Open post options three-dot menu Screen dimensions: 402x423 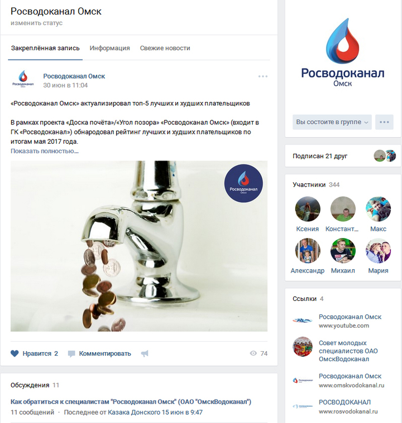pyautogui.click(x=263, y=76)
